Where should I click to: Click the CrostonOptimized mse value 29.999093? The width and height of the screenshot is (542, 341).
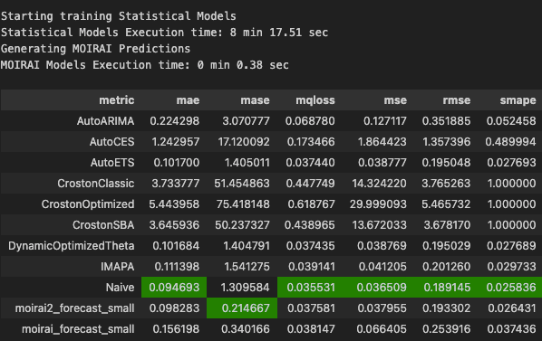tap(378, 204)
